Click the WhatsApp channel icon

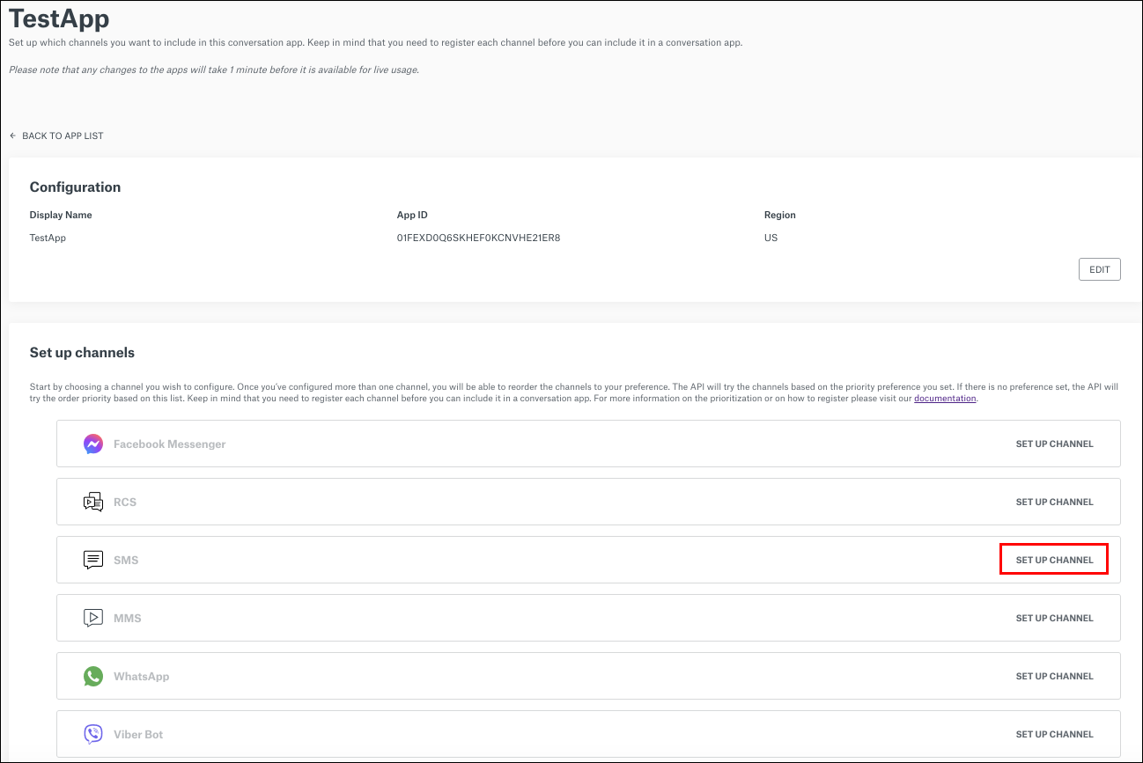92,676
